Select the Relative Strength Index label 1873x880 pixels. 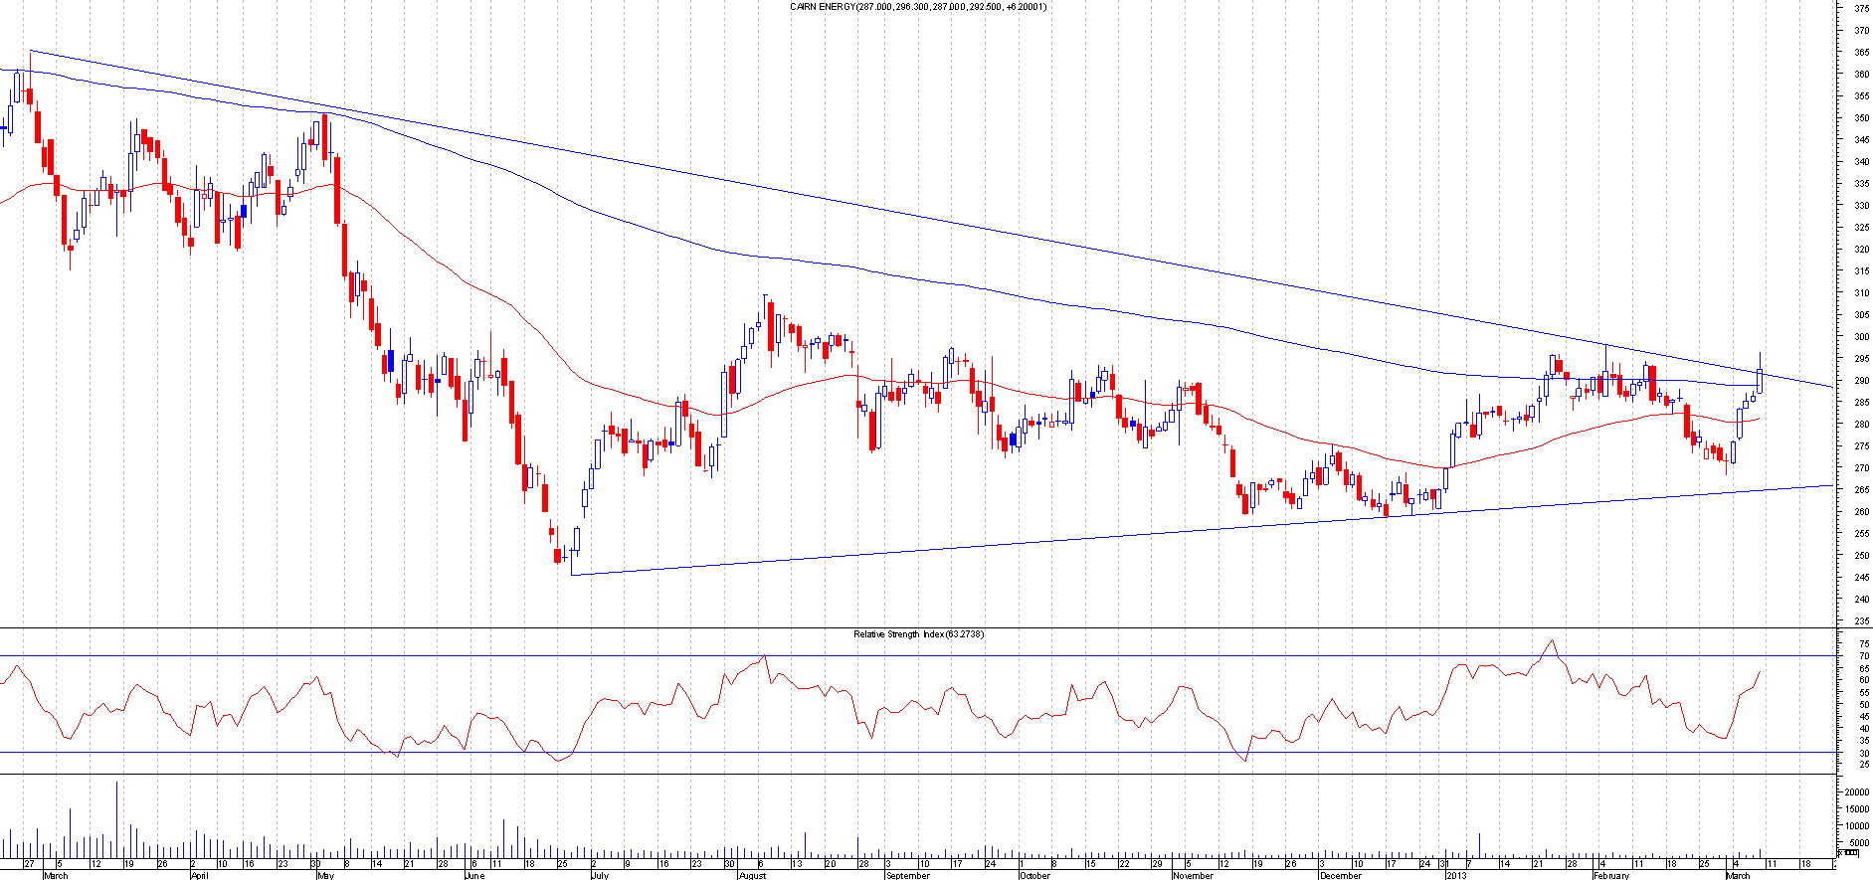918,634
